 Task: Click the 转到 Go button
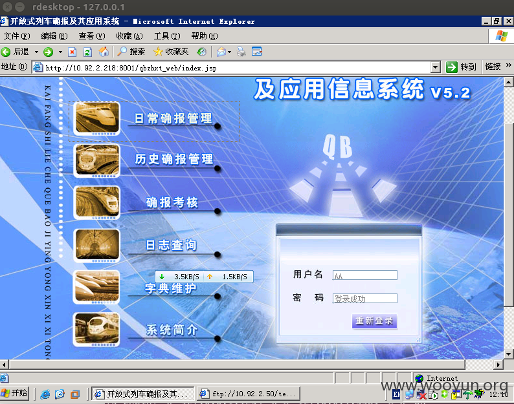click(460, 67)
